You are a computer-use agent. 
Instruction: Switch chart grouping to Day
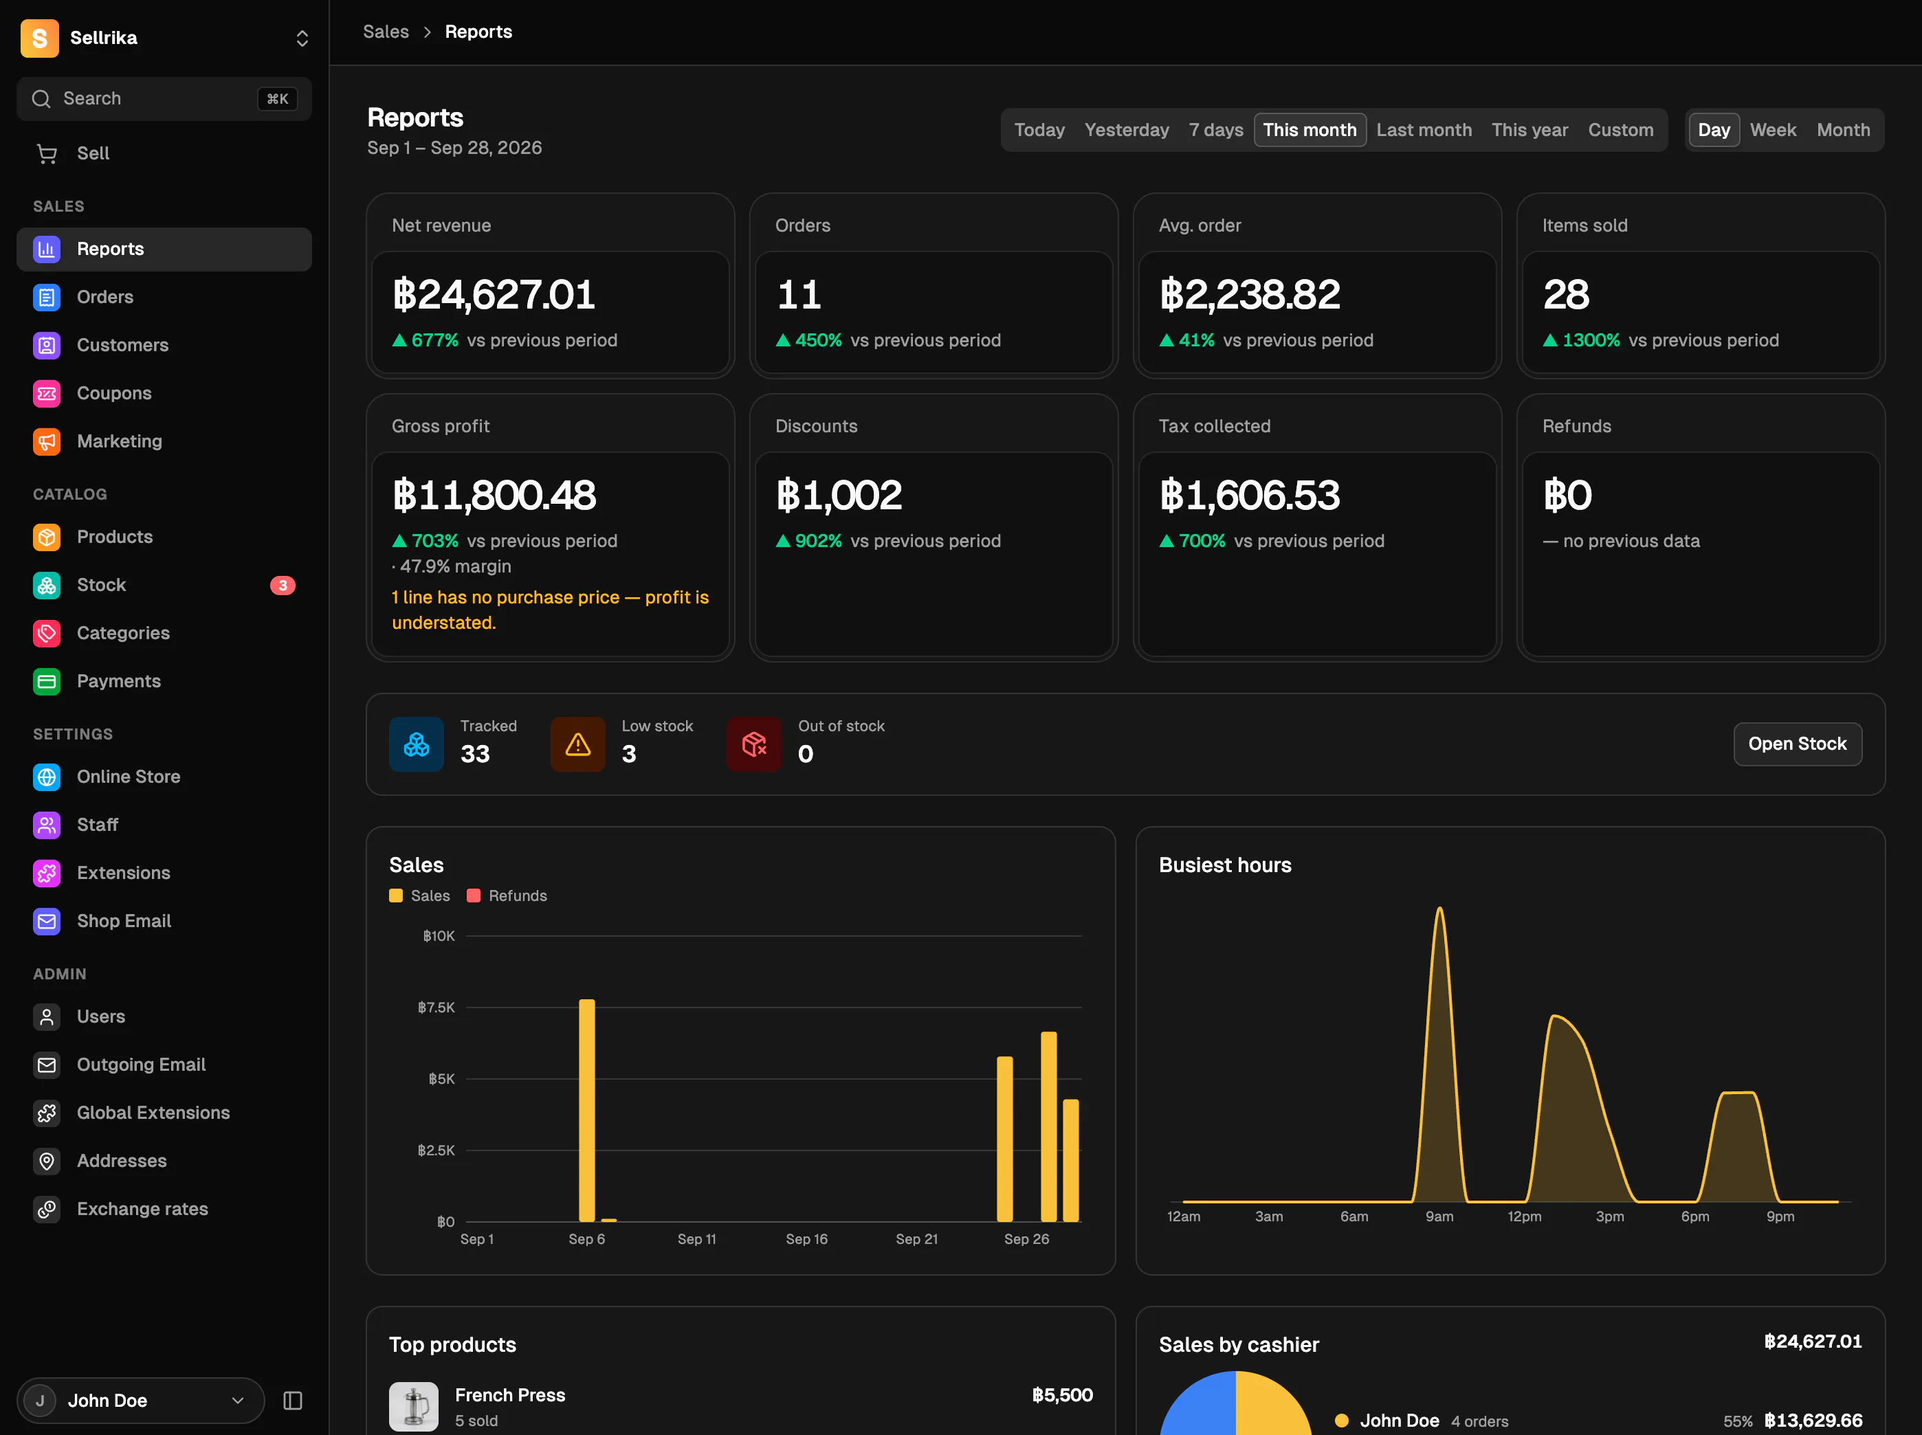click(1714, 131)
